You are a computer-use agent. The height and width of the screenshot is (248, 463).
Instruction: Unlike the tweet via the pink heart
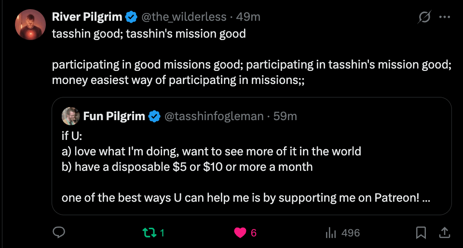coord(240,233)
